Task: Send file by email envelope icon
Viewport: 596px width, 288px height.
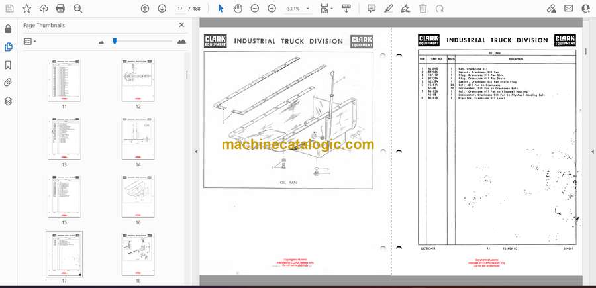Action: (569, 9)
